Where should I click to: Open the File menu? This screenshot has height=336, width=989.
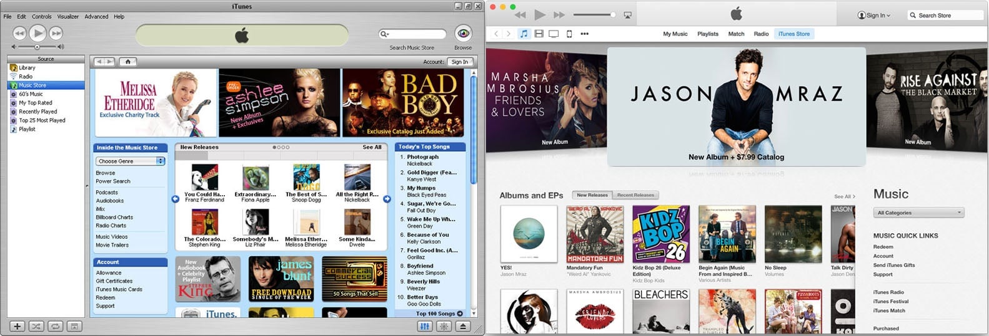[x=7, y=16]
